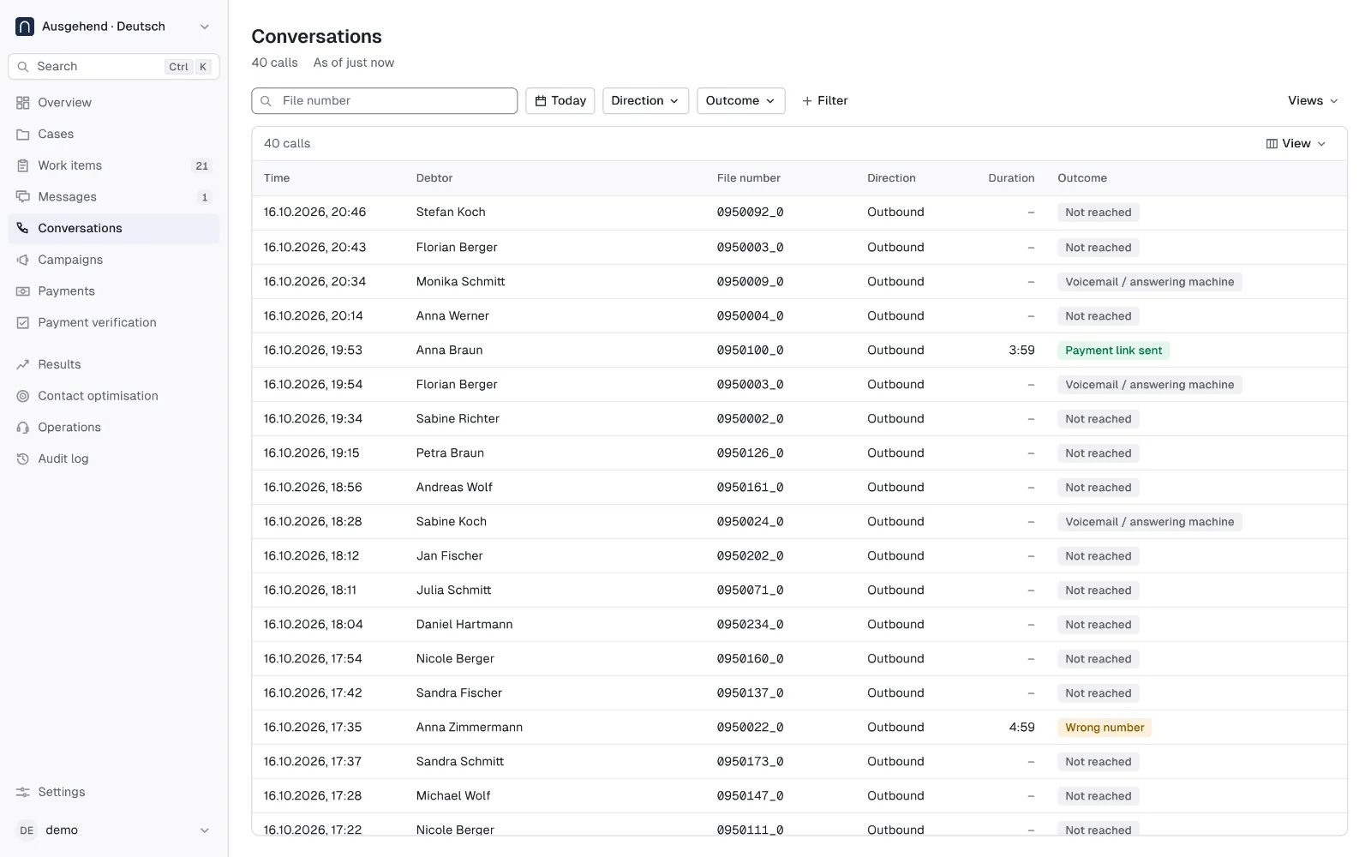Click the magnifier icon in File number field
Image resolution: width=1371 pixels, height=857 pixels.
pyautogui.click(x=266, y=101)
